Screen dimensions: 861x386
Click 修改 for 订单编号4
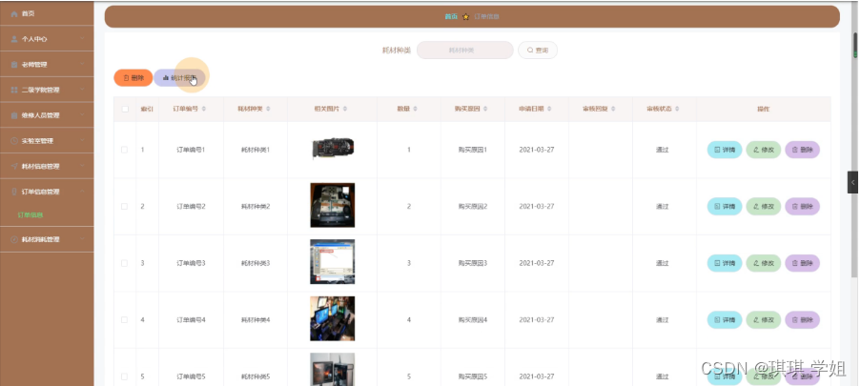763,319
